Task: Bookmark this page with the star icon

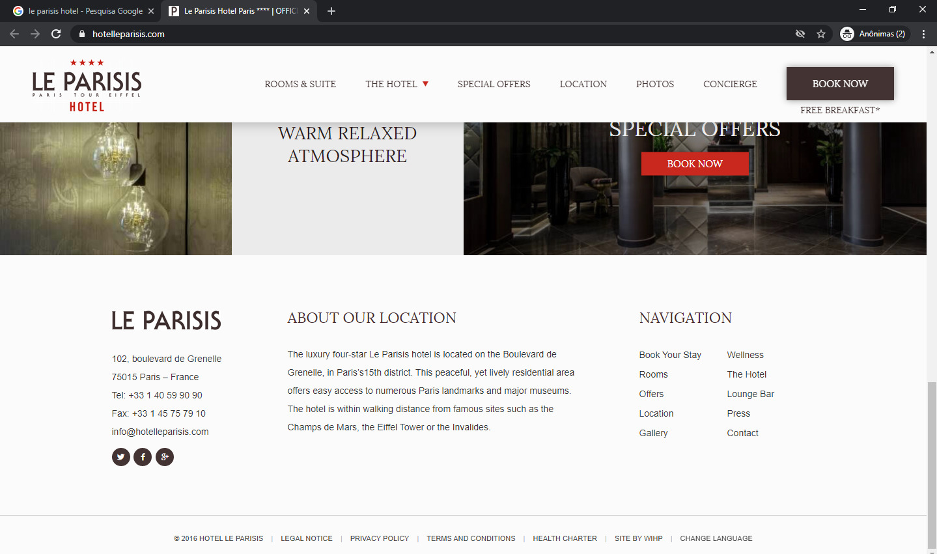Action: click(821, 34)
